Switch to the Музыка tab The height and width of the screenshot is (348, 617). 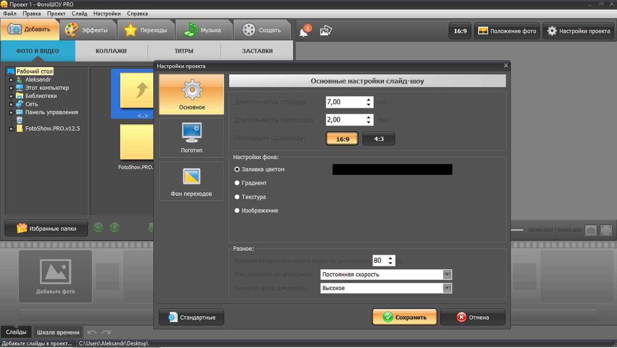(204, 30)
